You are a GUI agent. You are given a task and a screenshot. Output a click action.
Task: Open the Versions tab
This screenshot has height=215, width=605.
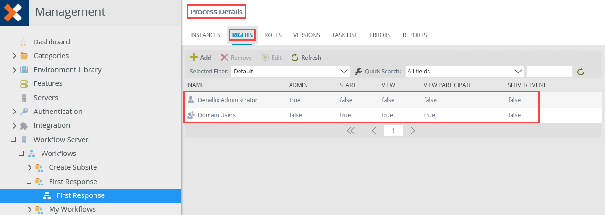306,35
